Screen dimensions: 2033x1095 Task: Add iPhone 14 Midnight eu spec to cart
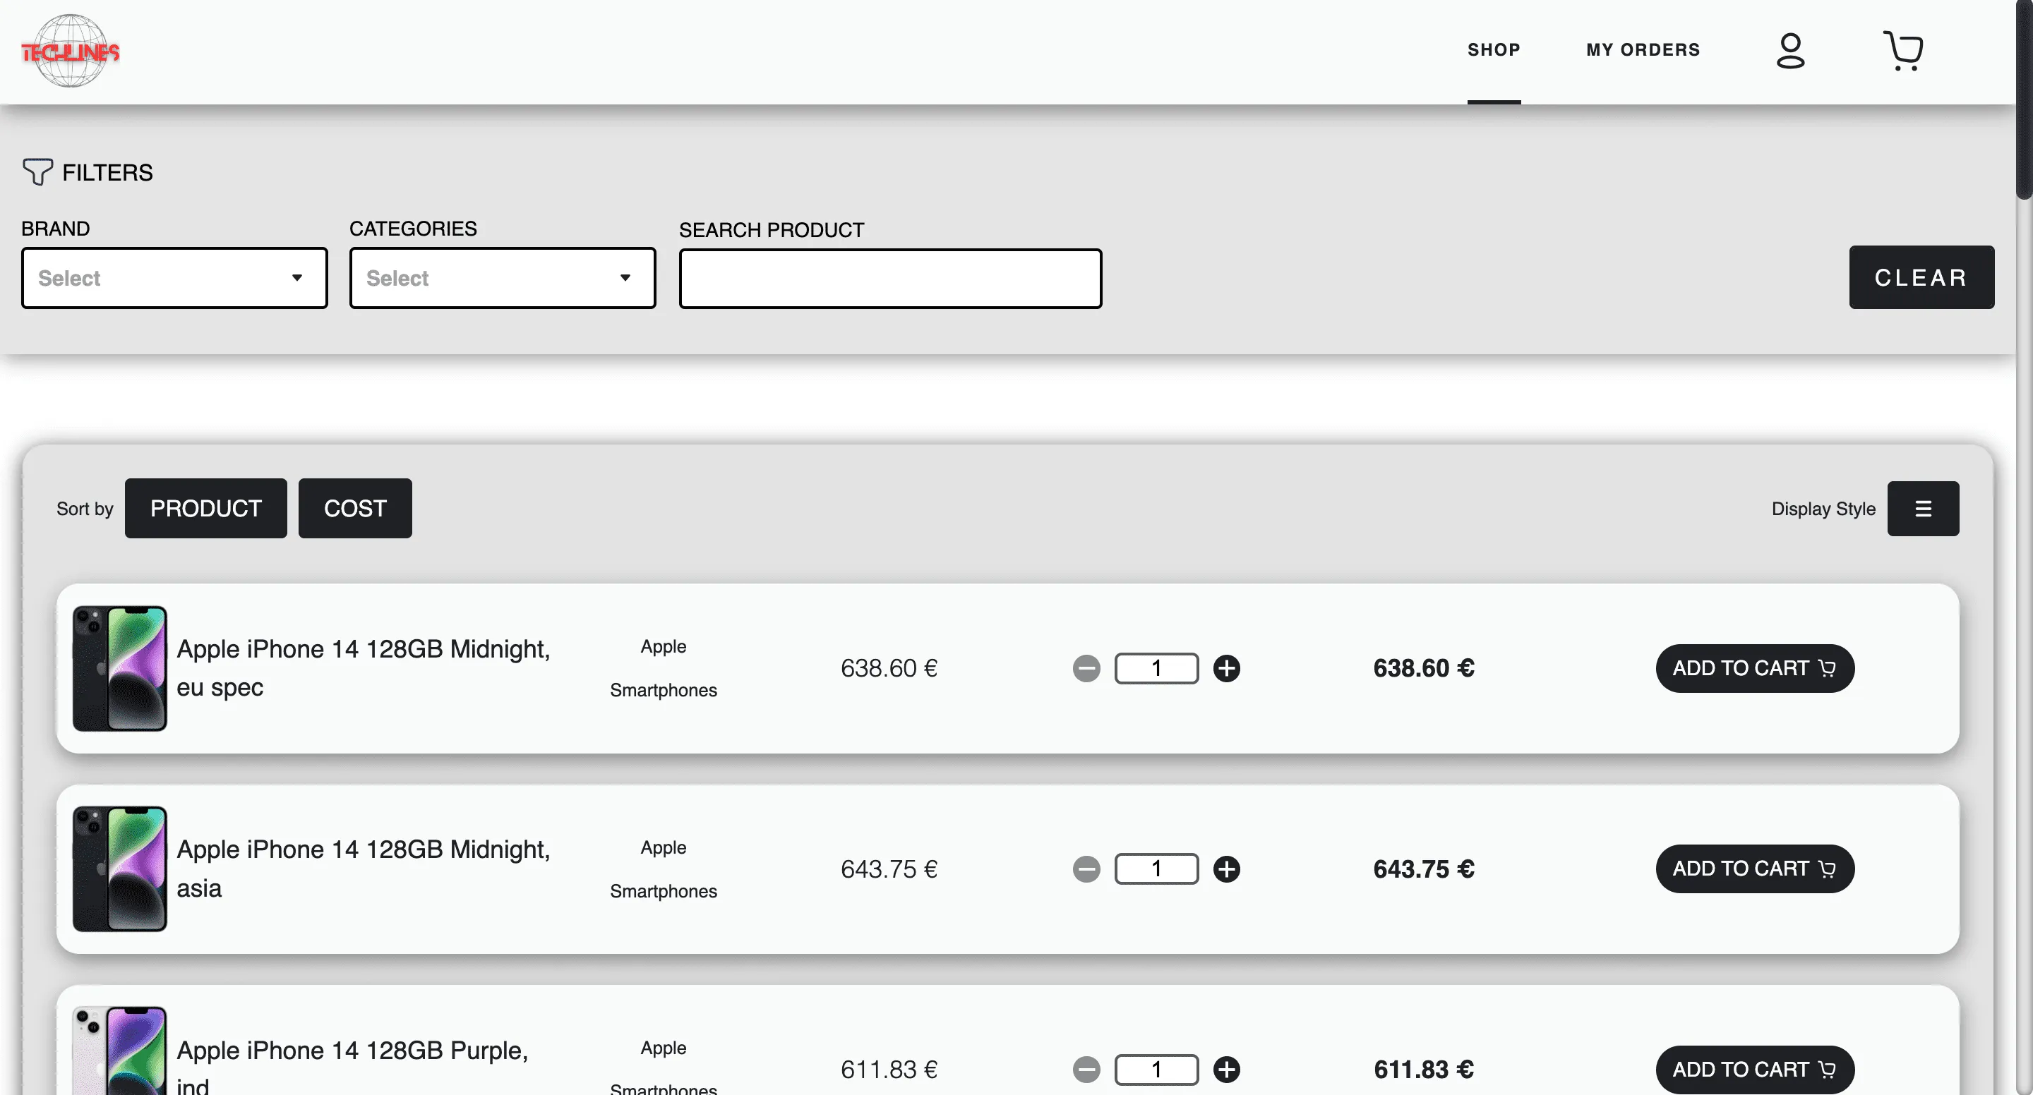click(x=1754, y=668)
